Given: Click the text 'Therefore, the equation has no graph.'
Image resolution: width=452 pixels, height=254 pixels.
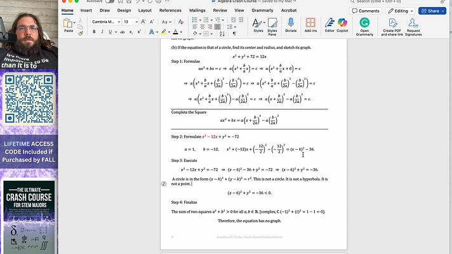Looking at the screenshot, I should (x=249, y=221).
